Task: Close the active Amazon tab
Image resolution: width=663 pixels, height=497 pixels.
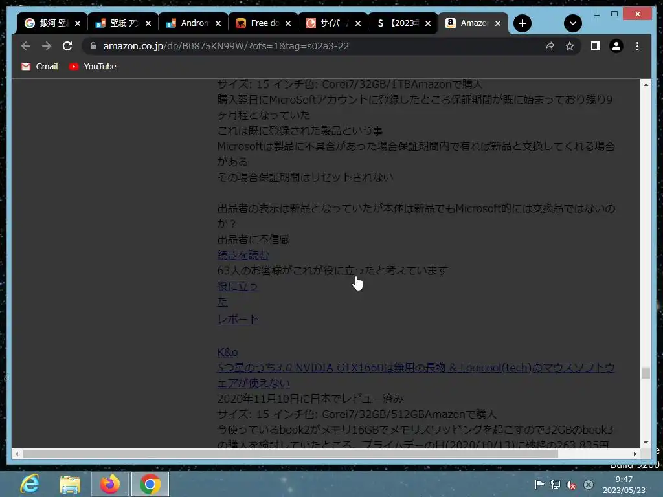Action: point(498,23)
